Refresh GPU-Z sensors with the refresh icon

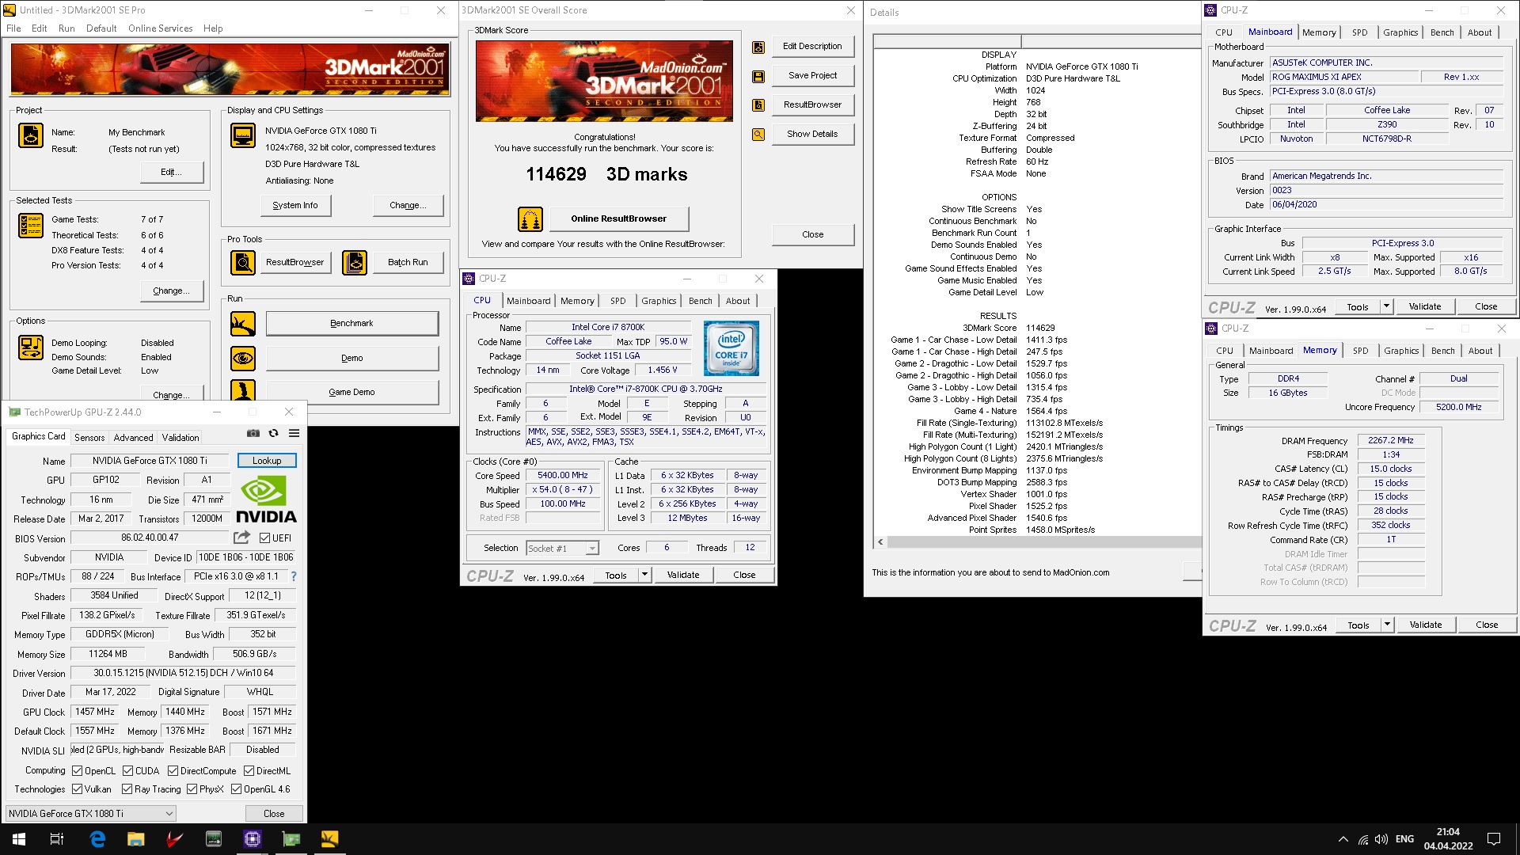point(274,433)
